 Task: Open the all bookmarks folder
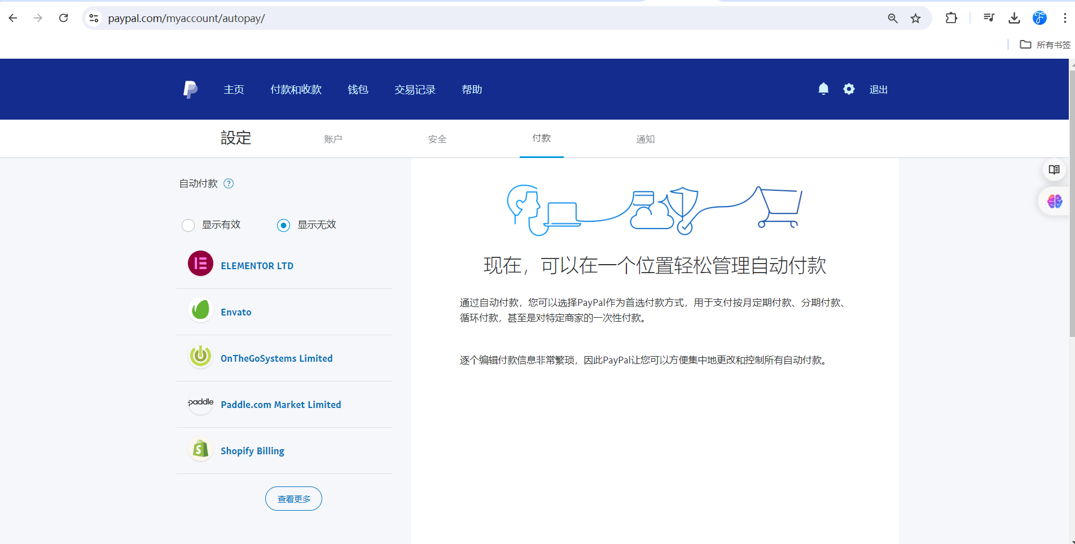click(1045, 45)
